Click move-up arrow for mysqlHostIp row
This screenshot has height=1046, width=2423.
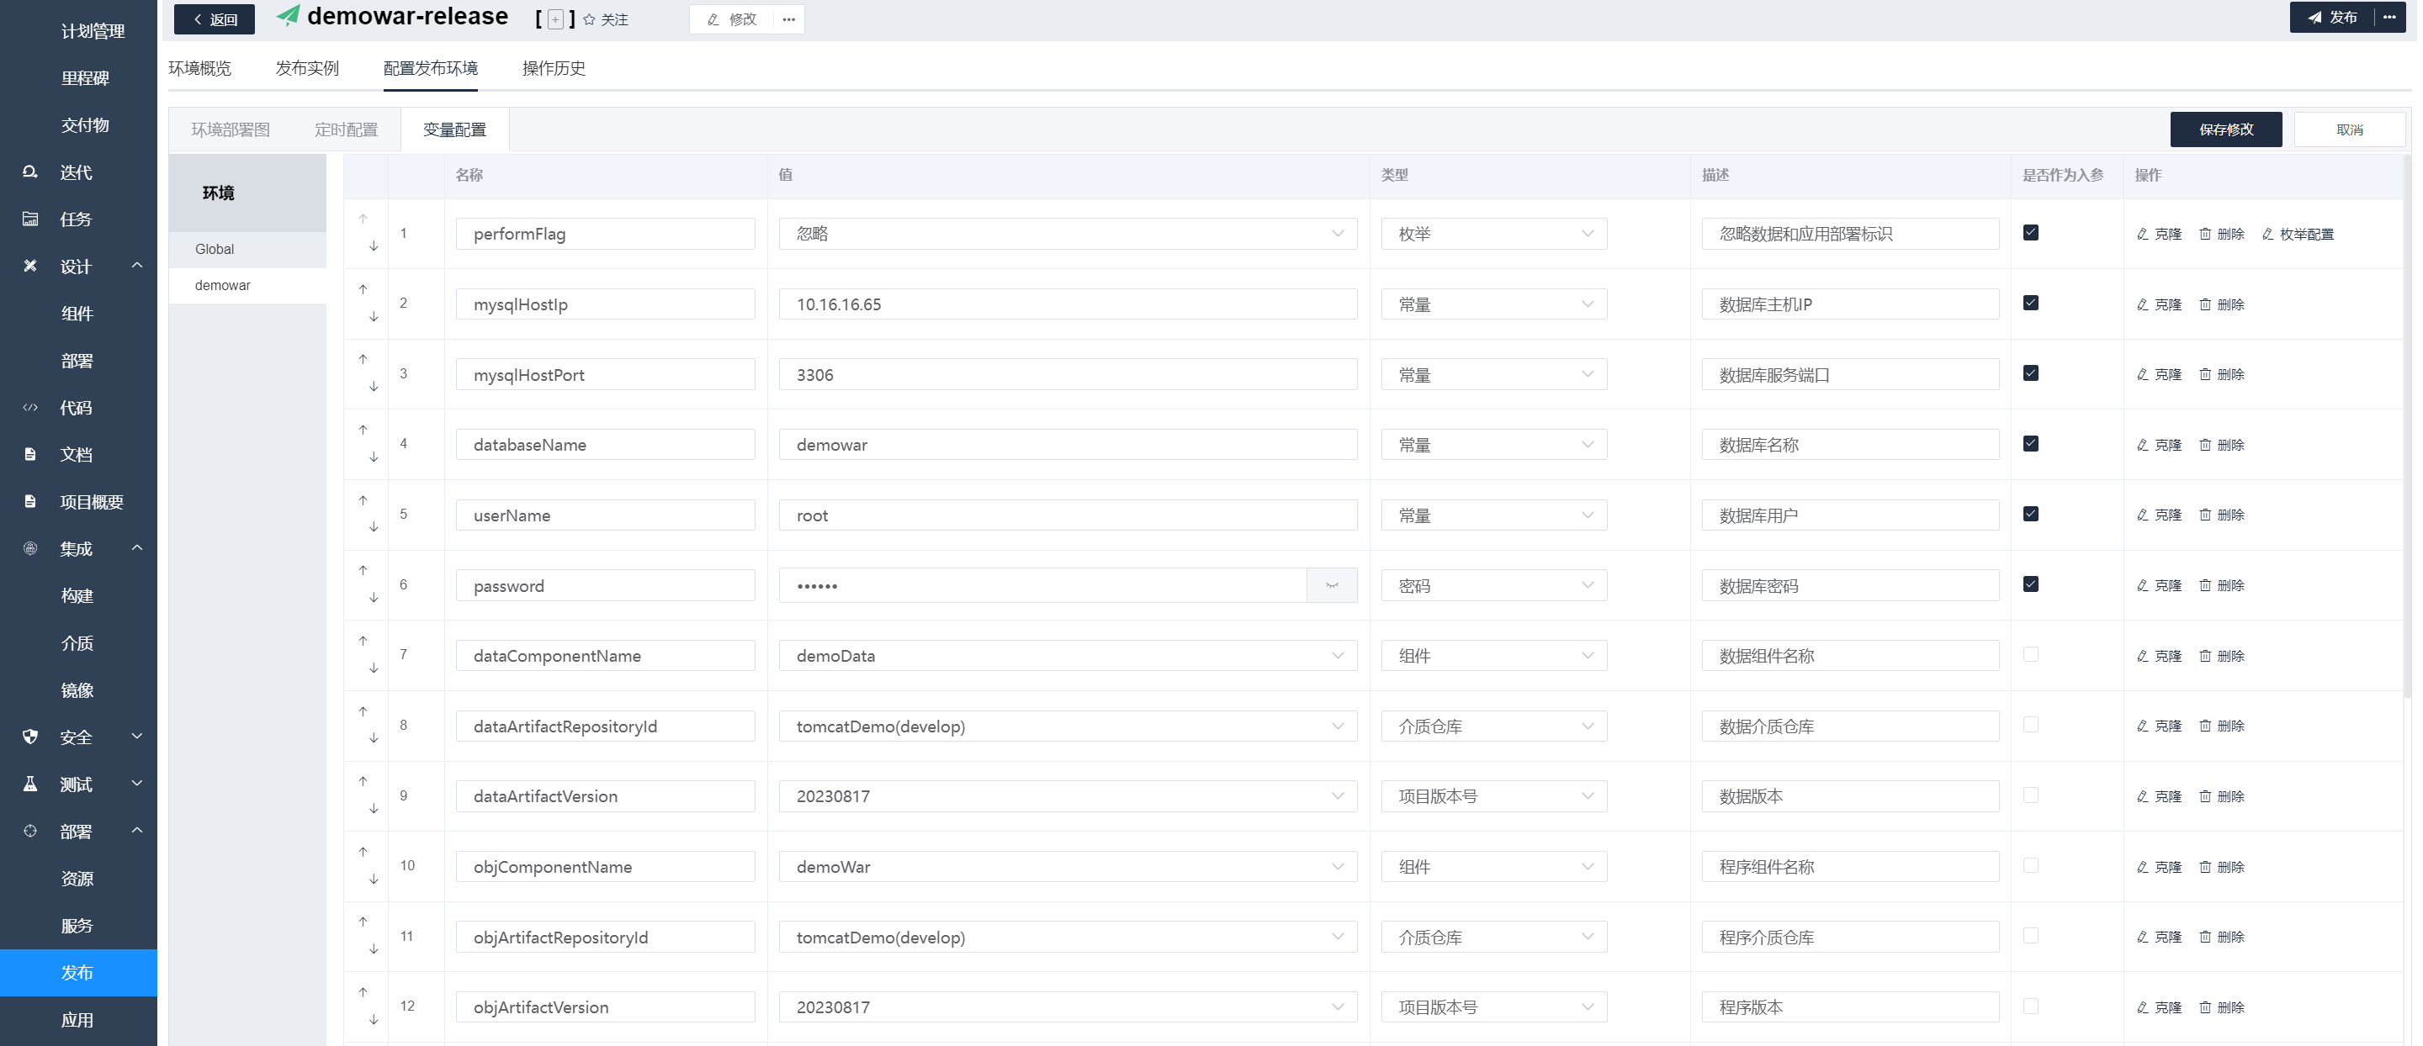click(363, 289)
